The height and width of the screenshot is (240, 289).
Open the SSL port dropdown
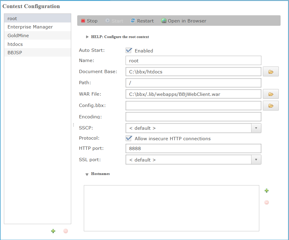(256, 160)
